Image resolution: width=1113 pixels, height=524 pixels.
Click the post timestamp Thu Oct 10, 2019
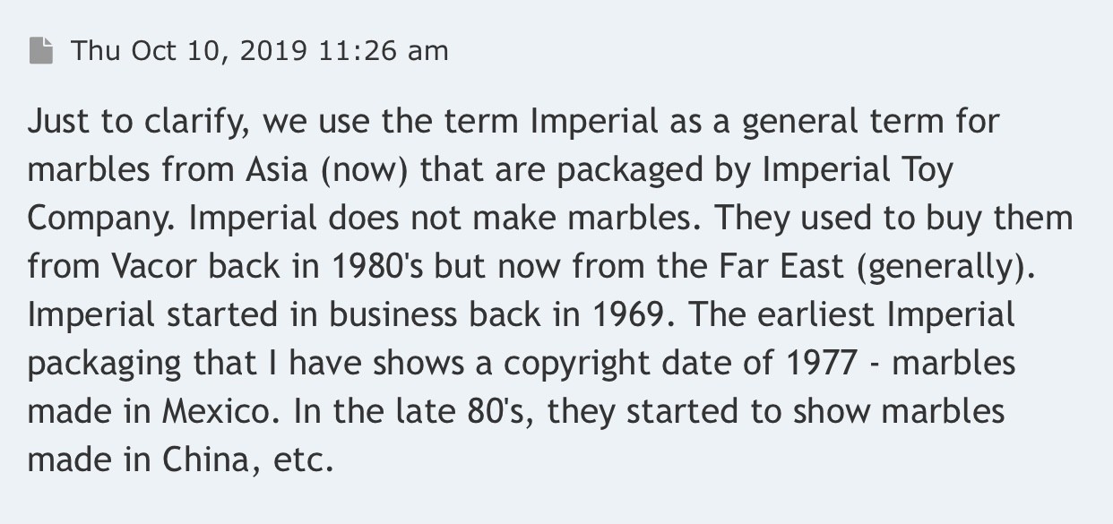tap(188, 51)
